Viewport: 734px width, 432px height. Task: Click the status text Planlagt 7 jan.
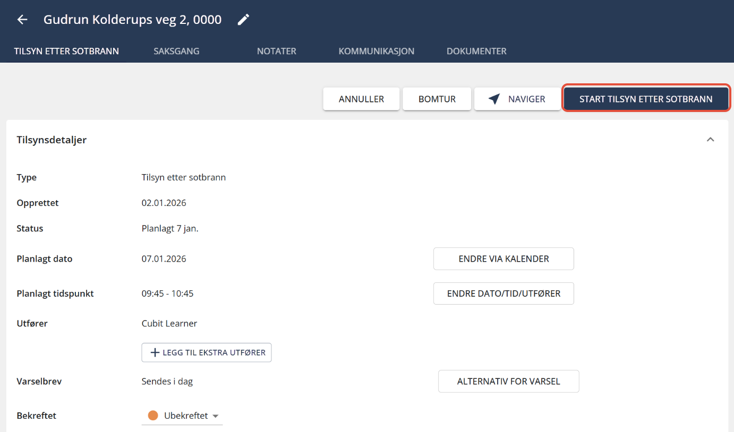(170, 228)
